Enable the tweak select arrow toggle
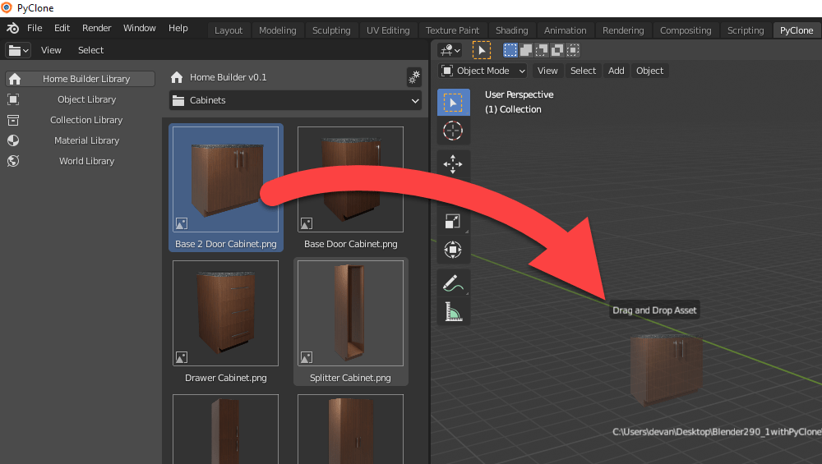Viewport: 822px width, 464px height. [x=482, y=50]
